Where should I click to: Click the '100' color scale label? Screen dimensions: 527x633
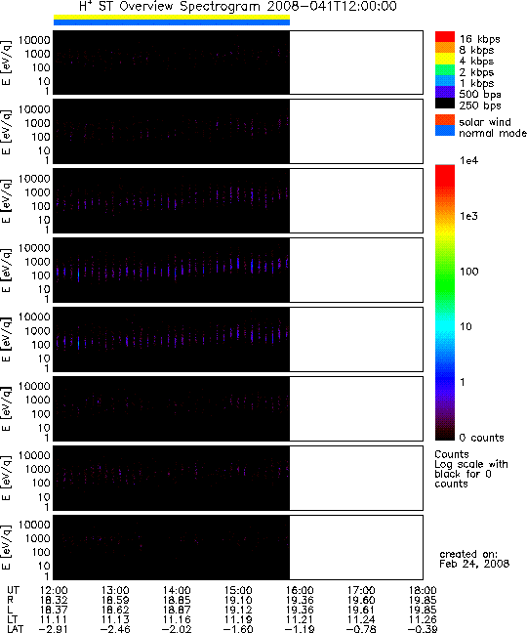[x=469, y=272]
